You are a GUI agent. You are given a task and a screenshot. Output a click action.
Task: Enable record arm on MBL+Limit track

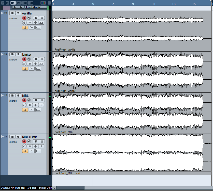(x=24, y=141)
